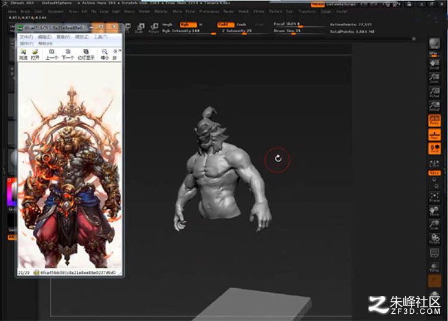
Task: Click the lock icon in ZBrush title bar
Action: tap(409, 4)
